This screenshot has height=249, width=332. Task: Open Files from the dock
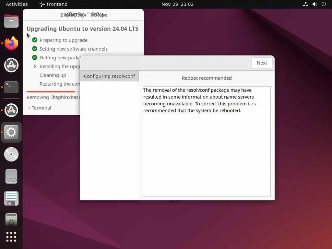pos(11,21)
